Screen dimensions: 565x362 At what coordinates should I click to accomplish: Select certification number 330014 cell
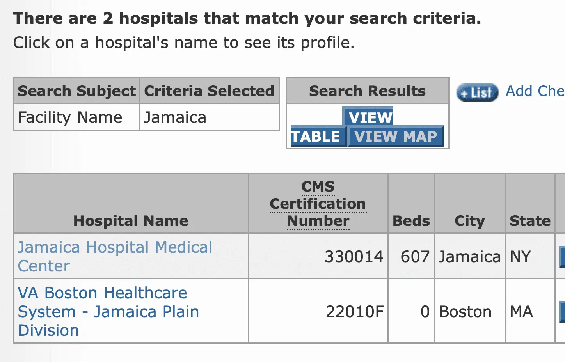point(354,257)
